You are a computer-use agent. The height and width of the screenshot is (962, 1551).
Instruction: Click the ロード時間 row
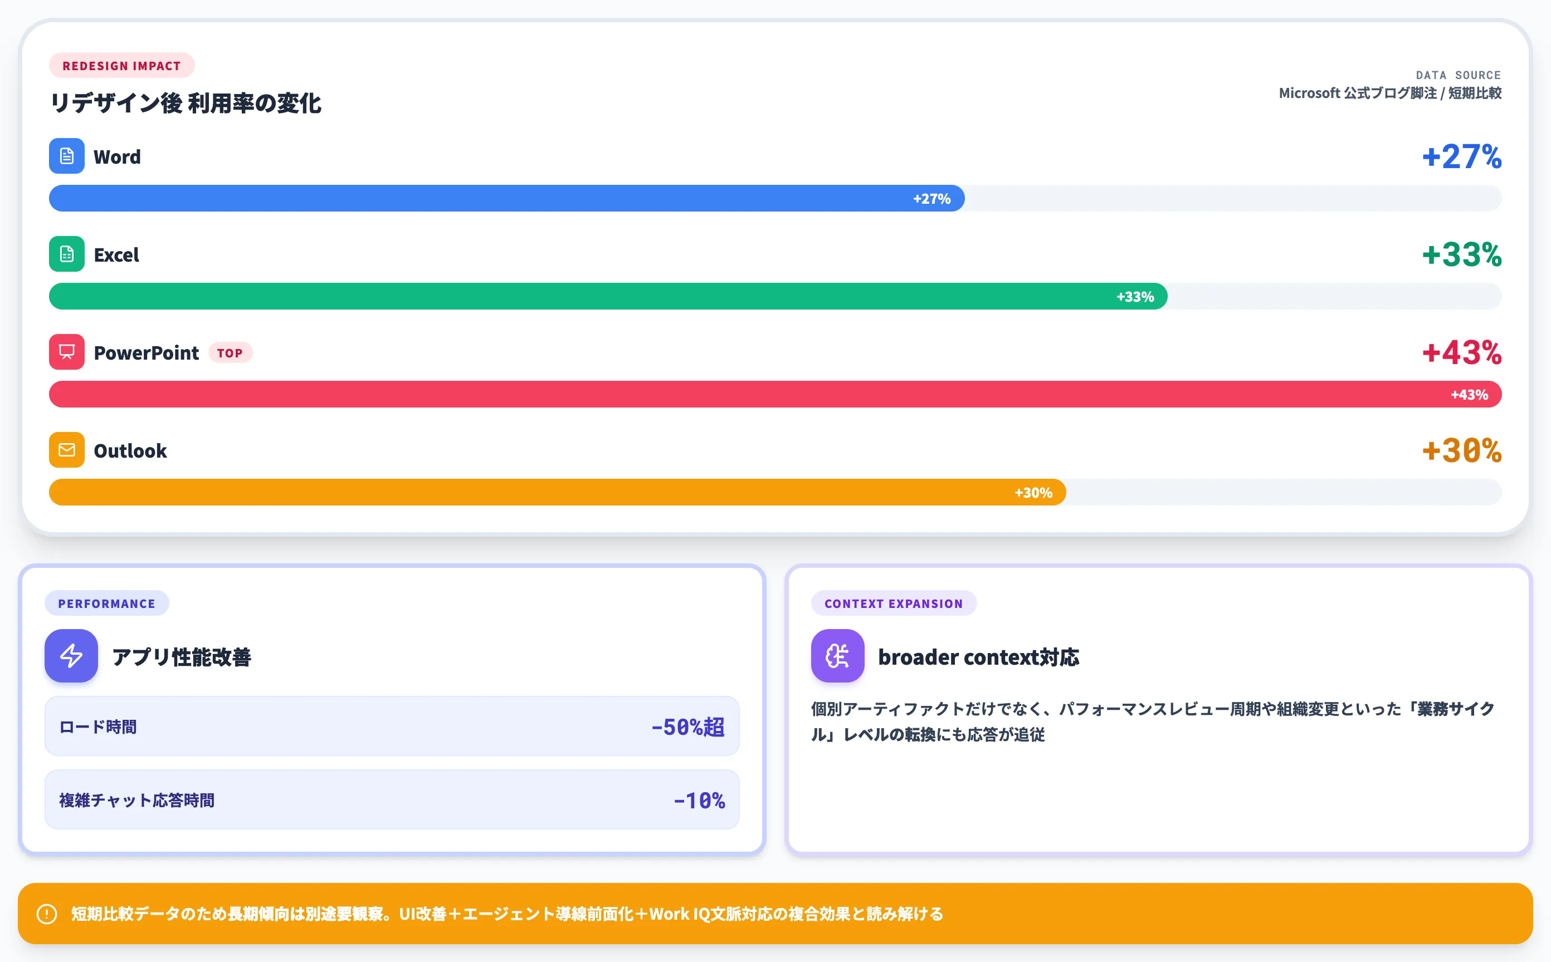point(392,726)
